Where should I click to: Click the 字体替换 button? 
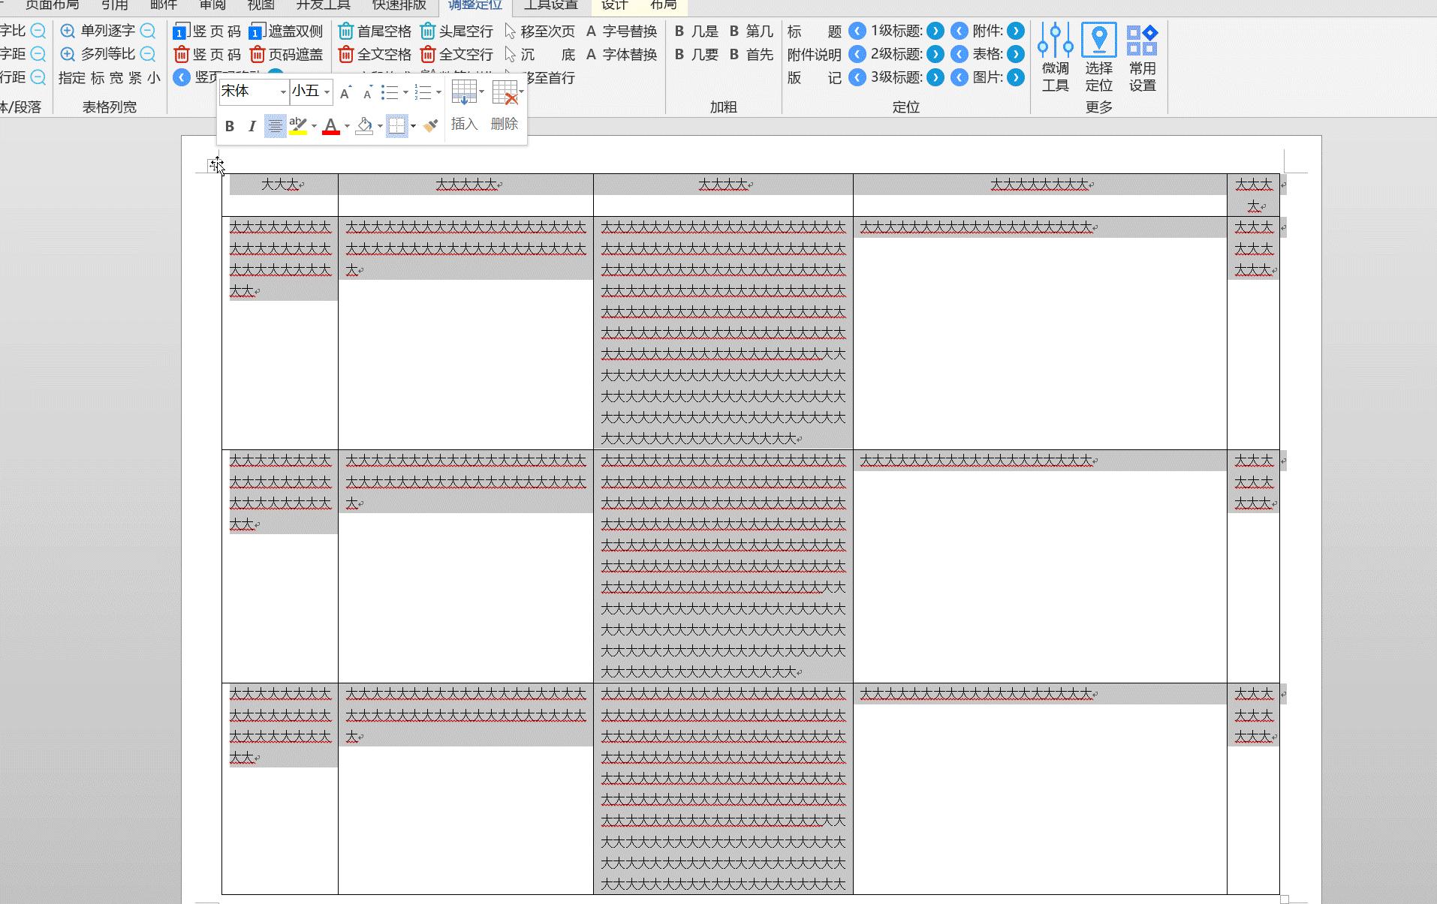[622, 55]
